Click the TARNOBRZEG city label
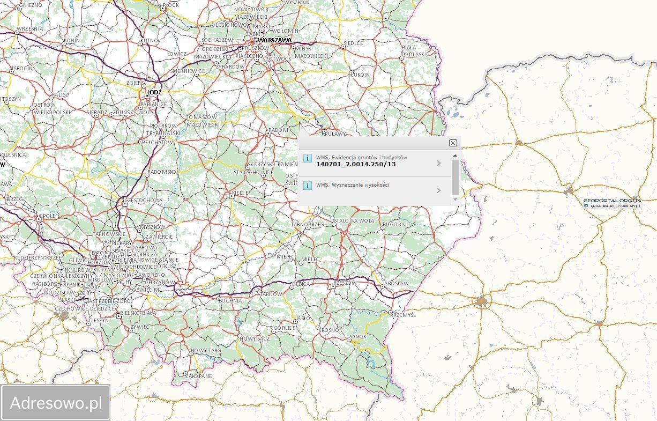This screenshot has width=657, height=421. (x=308, y=224)
